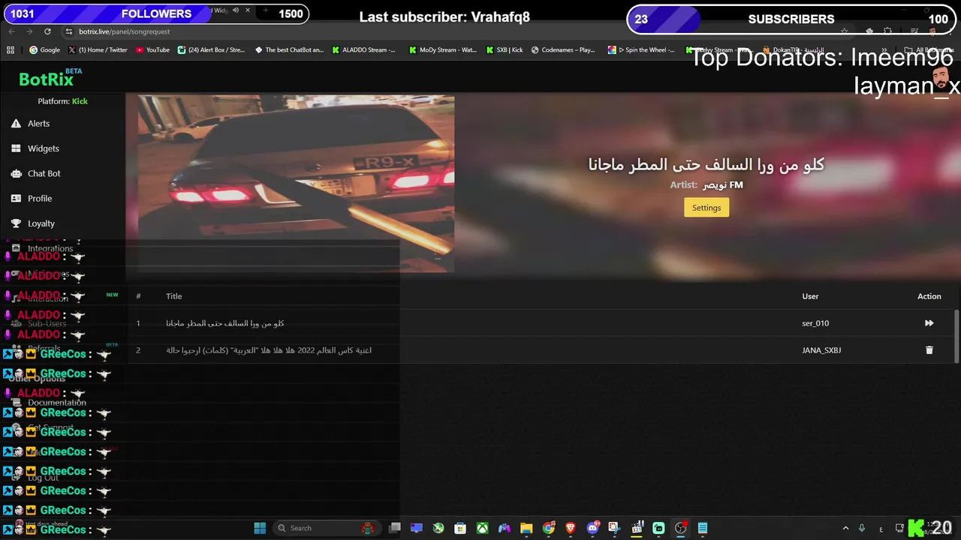Click the current song album thumbnail
Image resolution: width=961 pixels, height=540 pixels.
click(296, 184)
